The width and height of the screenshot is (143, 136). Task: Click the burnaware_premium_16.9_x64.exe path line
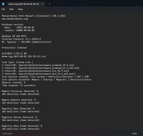pos(41,68)
